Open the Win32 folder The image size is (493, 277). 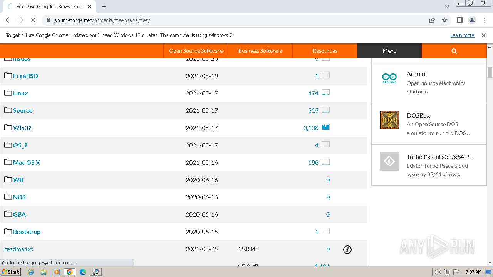[22, 128]
